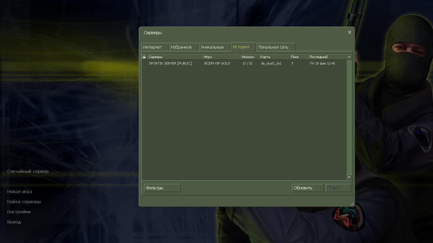Start Новая игра from main menu
This screenshot has height=243, width=433.
20,192
